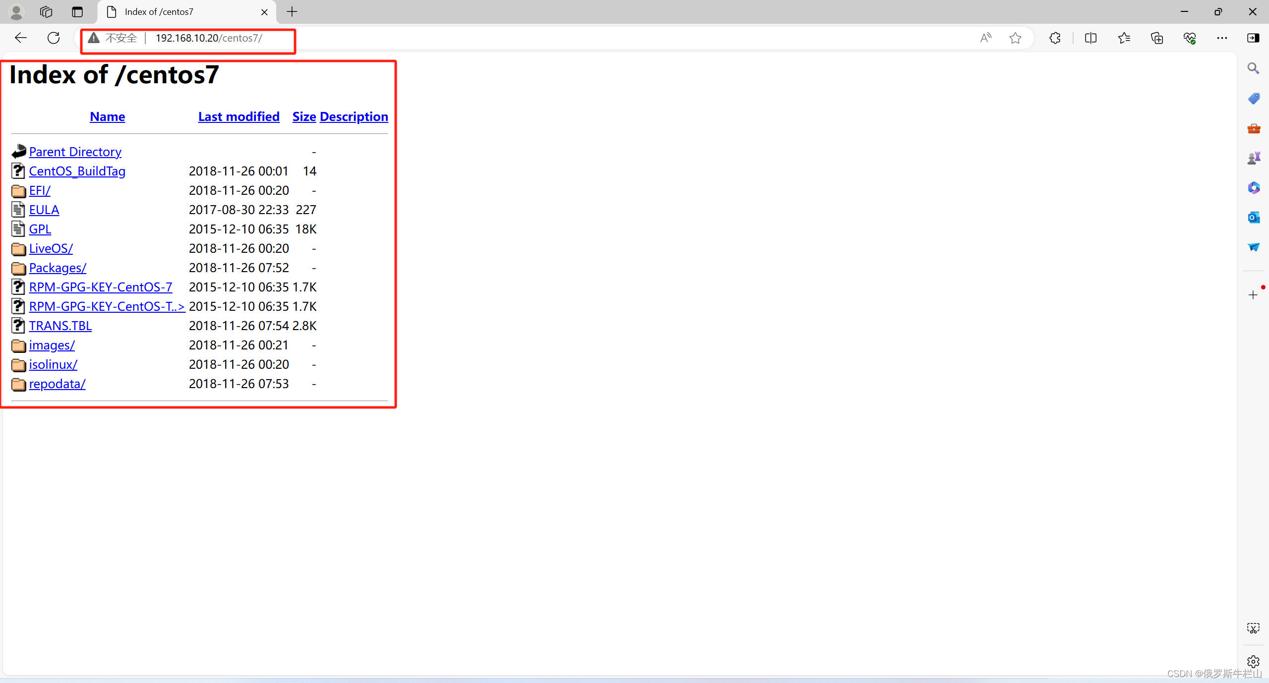Sort listing by Size
Image resolution: width=1269 pixels, height=683 pixels.
[304, 116]
